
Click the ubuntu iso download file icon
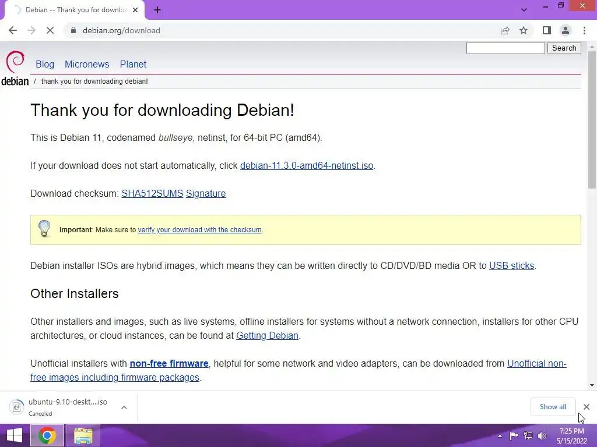coord(16,407)
